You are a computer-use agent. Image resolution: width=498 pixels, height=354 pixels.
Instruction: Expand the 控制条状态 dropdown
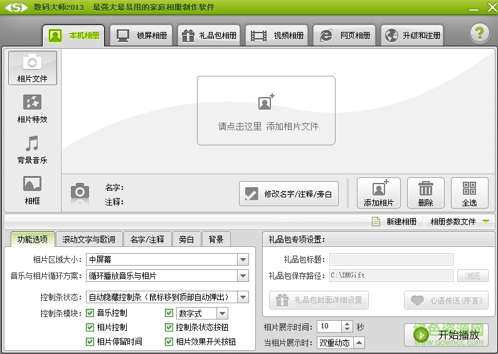(243, 297)
